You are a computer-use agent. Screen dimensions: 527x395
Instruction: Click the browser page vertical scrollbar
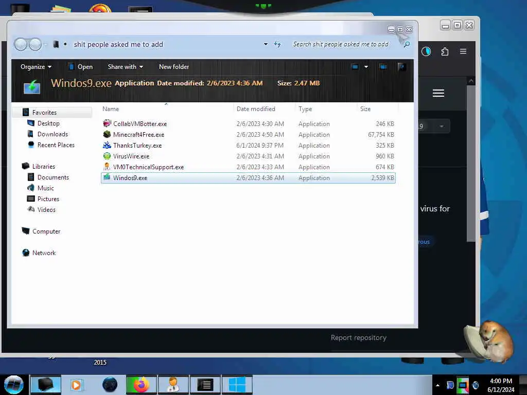471,163
